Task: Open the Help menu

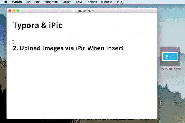Action: (x=119, y=2)
